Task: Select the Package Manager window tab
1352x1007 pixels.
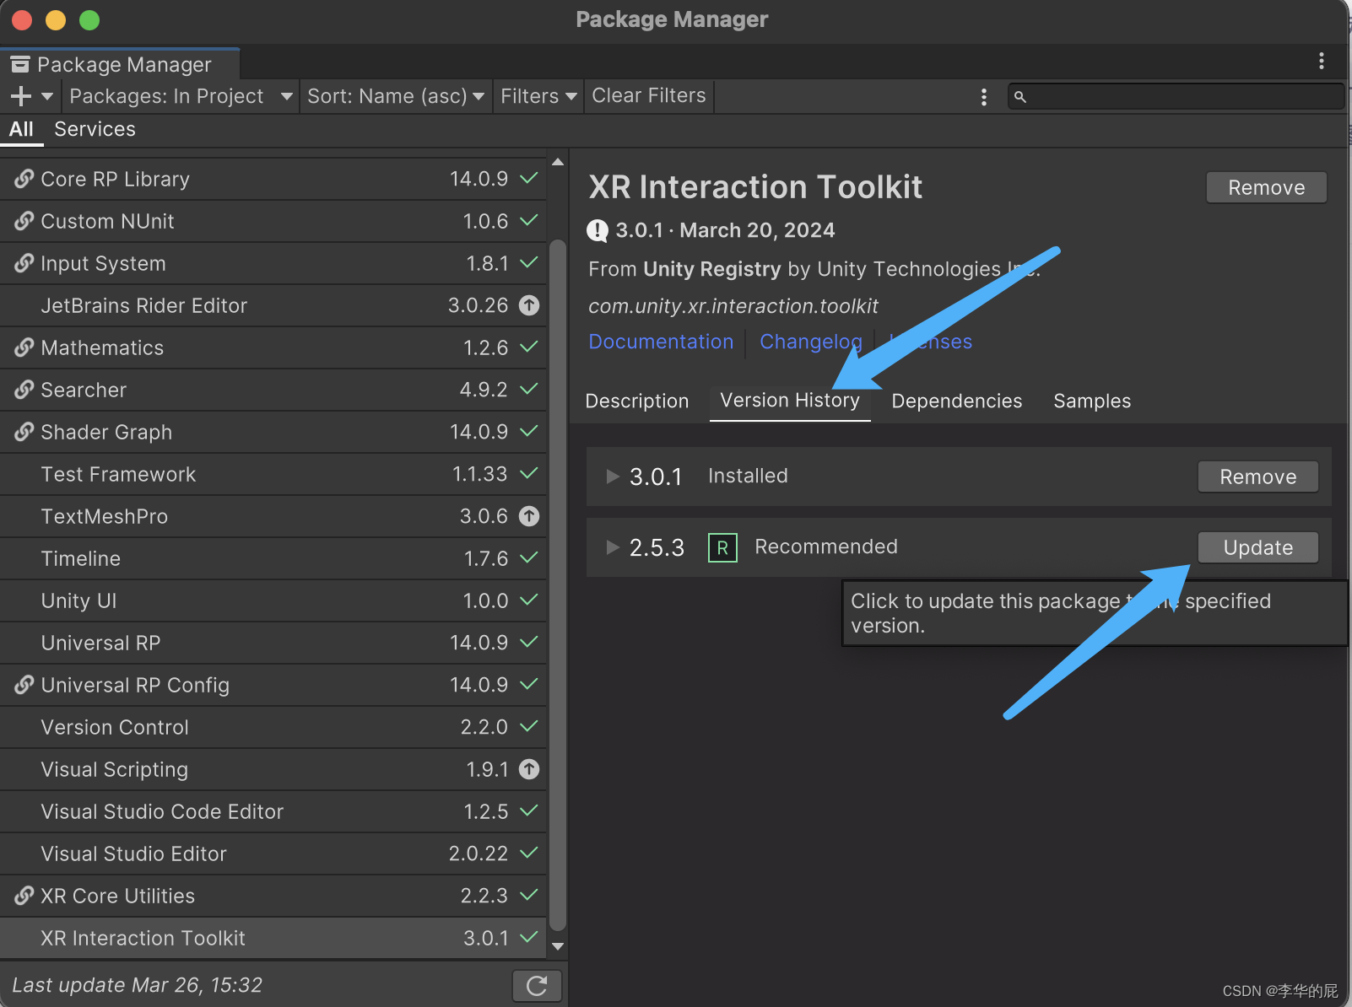Action: pyautogui.click(x=120, y=64)
